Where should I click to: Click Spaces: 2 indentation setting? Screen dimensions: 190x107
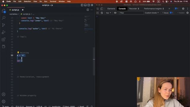30,106
